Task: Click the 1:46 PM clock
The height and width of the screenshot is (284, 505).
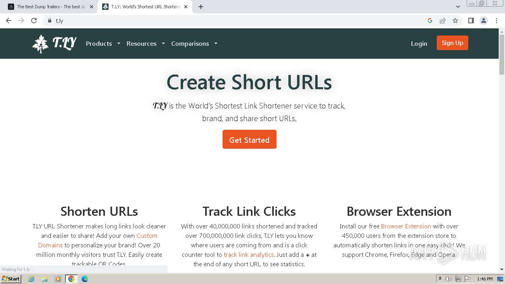Action: 485,279
